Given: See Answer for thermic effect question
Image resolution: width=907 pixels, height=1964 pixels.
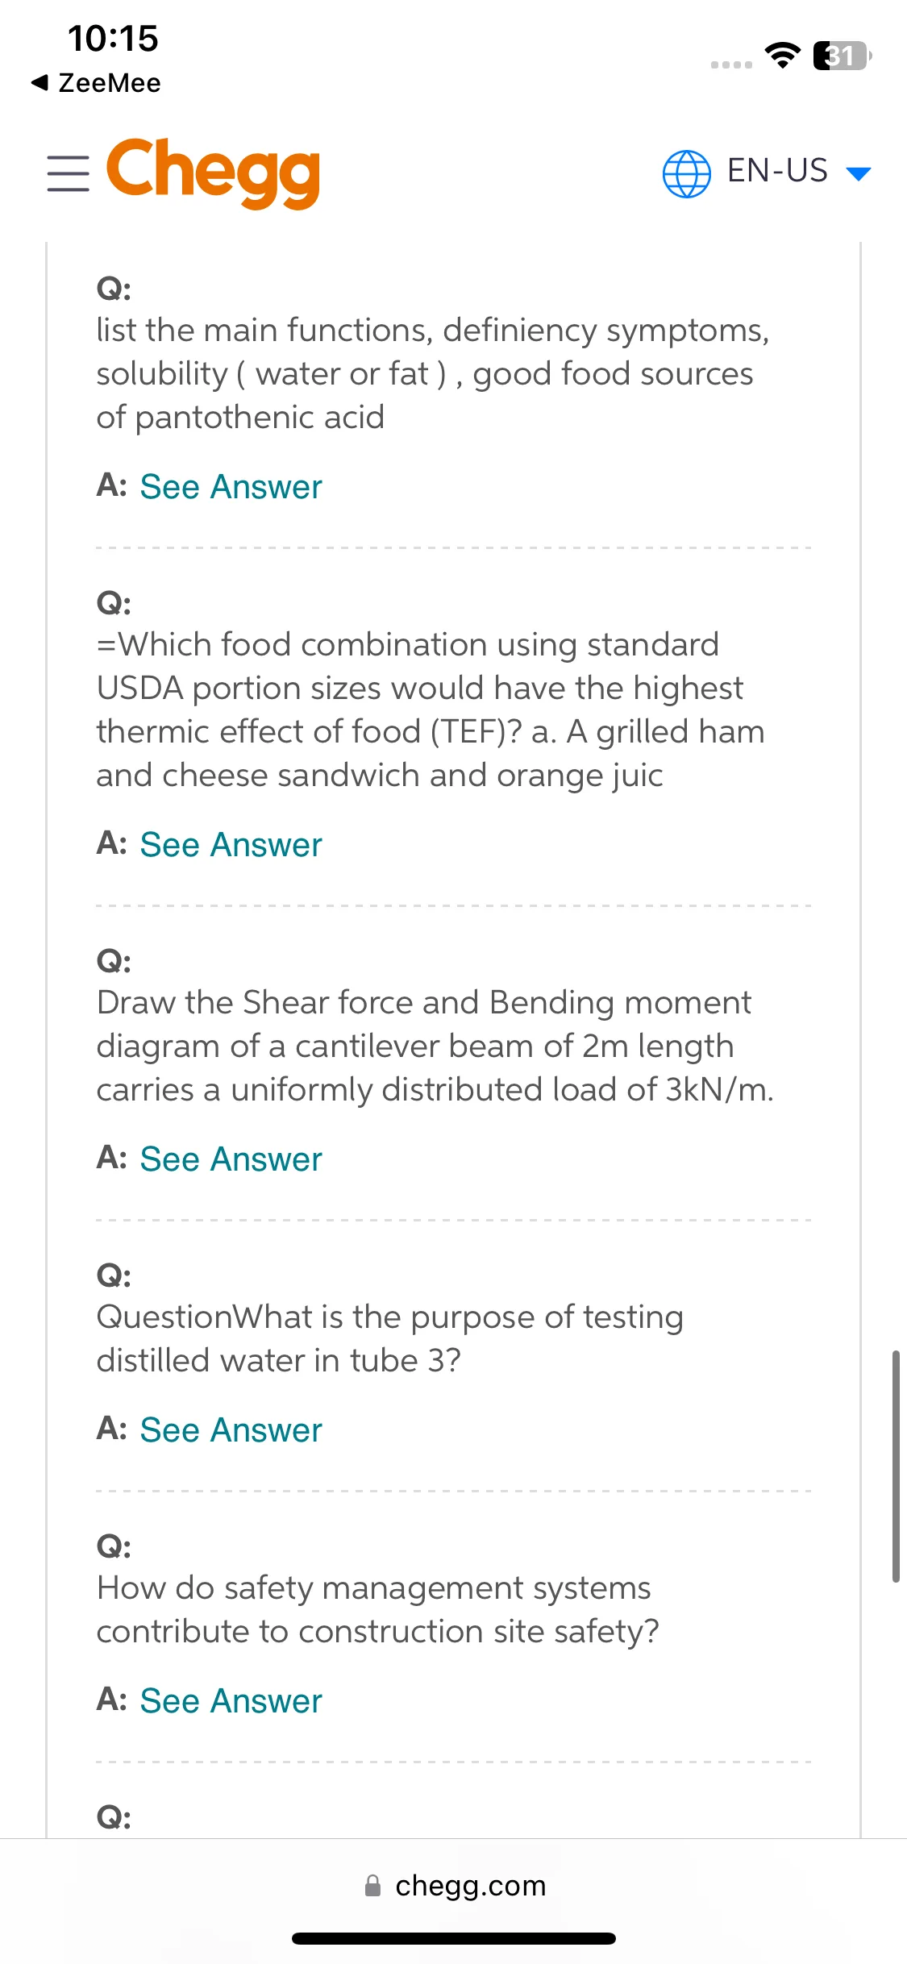Looking at the screenshot, I should [x=231, y=844].
